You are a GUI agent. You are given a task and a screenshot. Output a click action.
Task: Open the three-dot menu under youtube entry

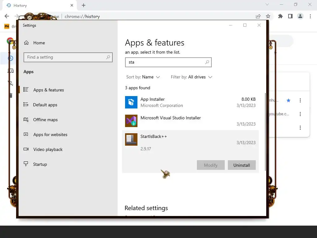pos(300,128)
